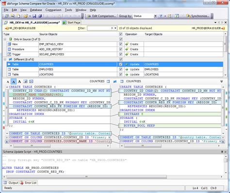Open the document tabs list dropdown arrow
Viewport: 230px width, 193px height.
[215, 22]
